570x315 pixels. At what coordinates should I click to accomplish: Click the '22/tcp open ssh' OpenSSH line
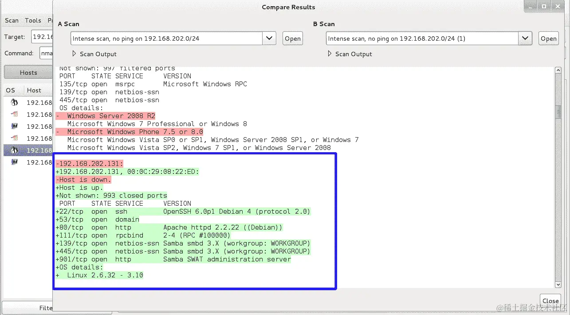(x=183, y=211)
